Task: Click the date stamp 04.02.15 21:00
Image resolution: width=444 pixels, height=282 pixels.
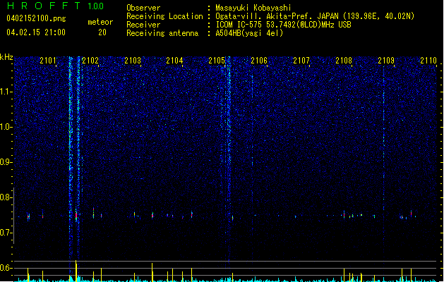Action: (x=36, y=32)
